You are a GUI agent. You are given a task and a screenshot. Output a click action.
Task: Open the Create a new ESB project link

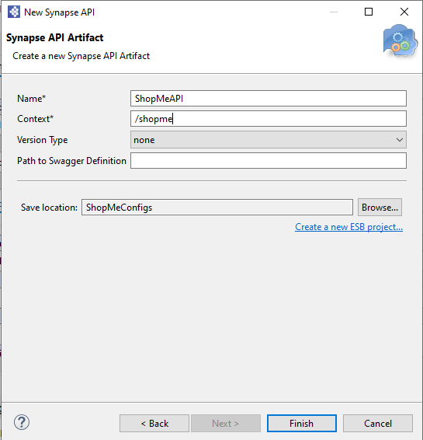point(348,227)
